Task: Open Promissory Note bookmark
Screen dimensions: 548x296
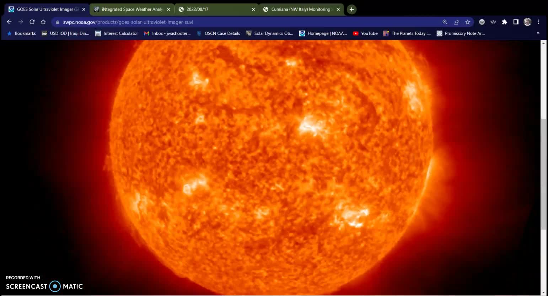Action: 461,33
